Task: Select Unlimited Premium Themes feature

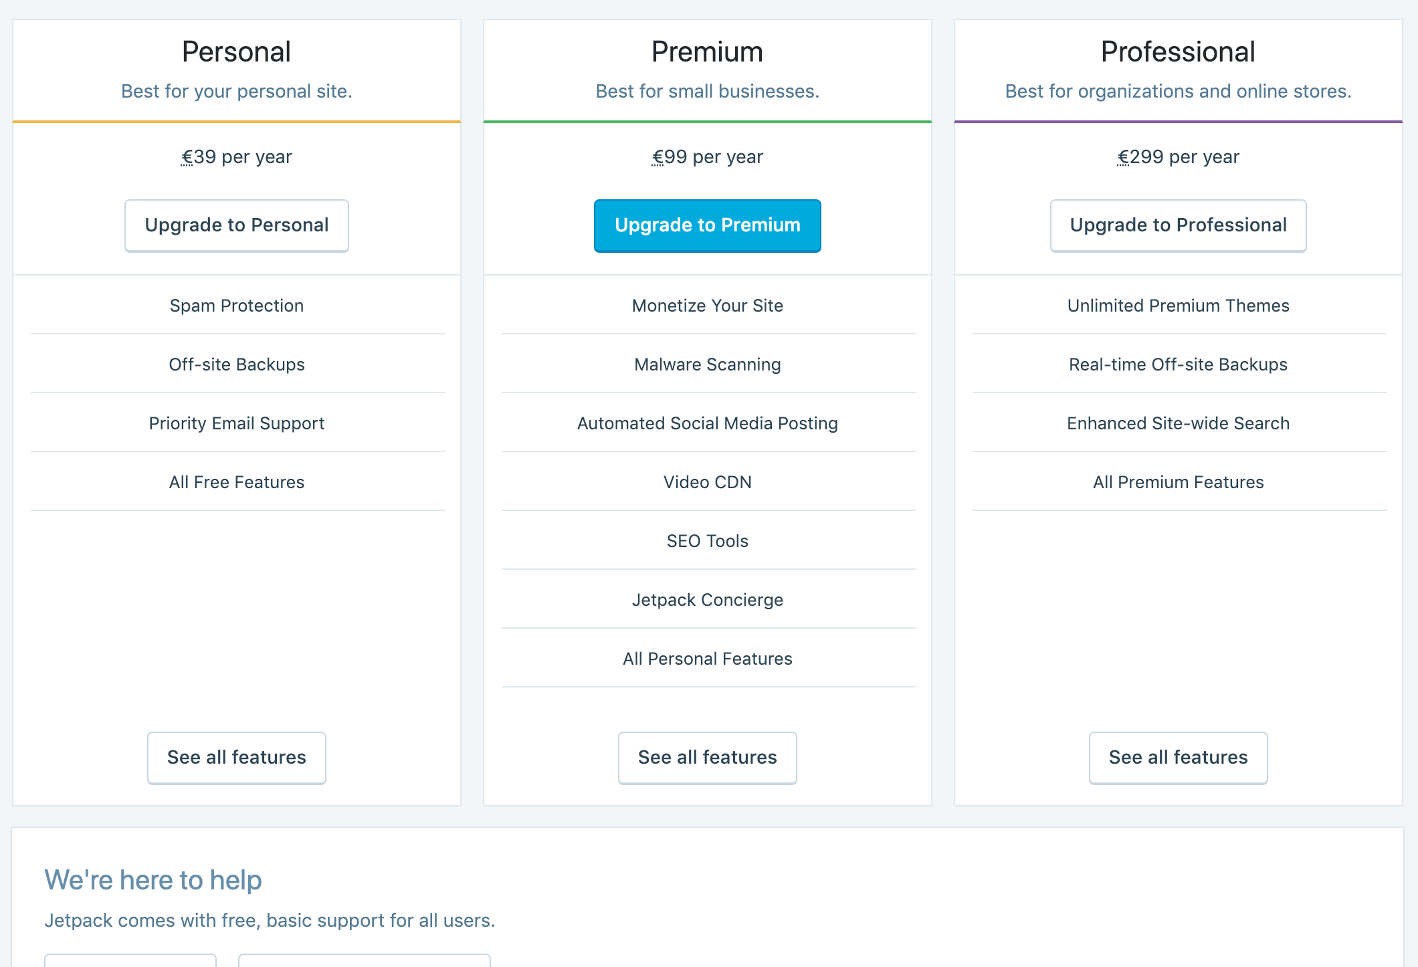Action: [1179, 306]
